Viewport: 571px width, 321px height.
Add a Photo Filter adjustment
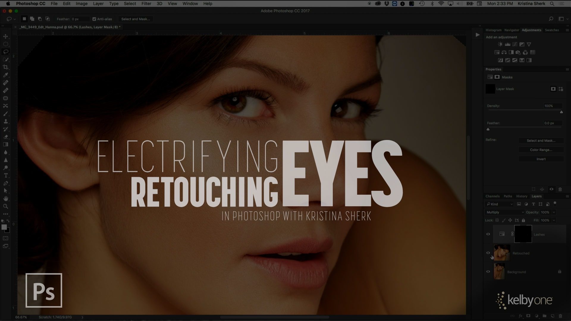(518, 52)
